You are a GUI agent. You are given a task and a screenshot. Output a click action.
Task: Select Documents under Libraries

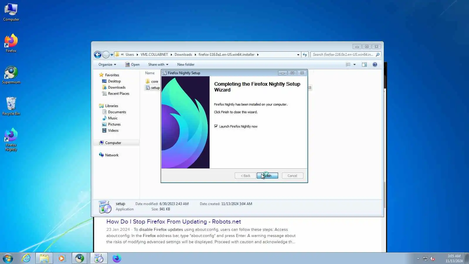pyautogui.click(x=114, y=112)
